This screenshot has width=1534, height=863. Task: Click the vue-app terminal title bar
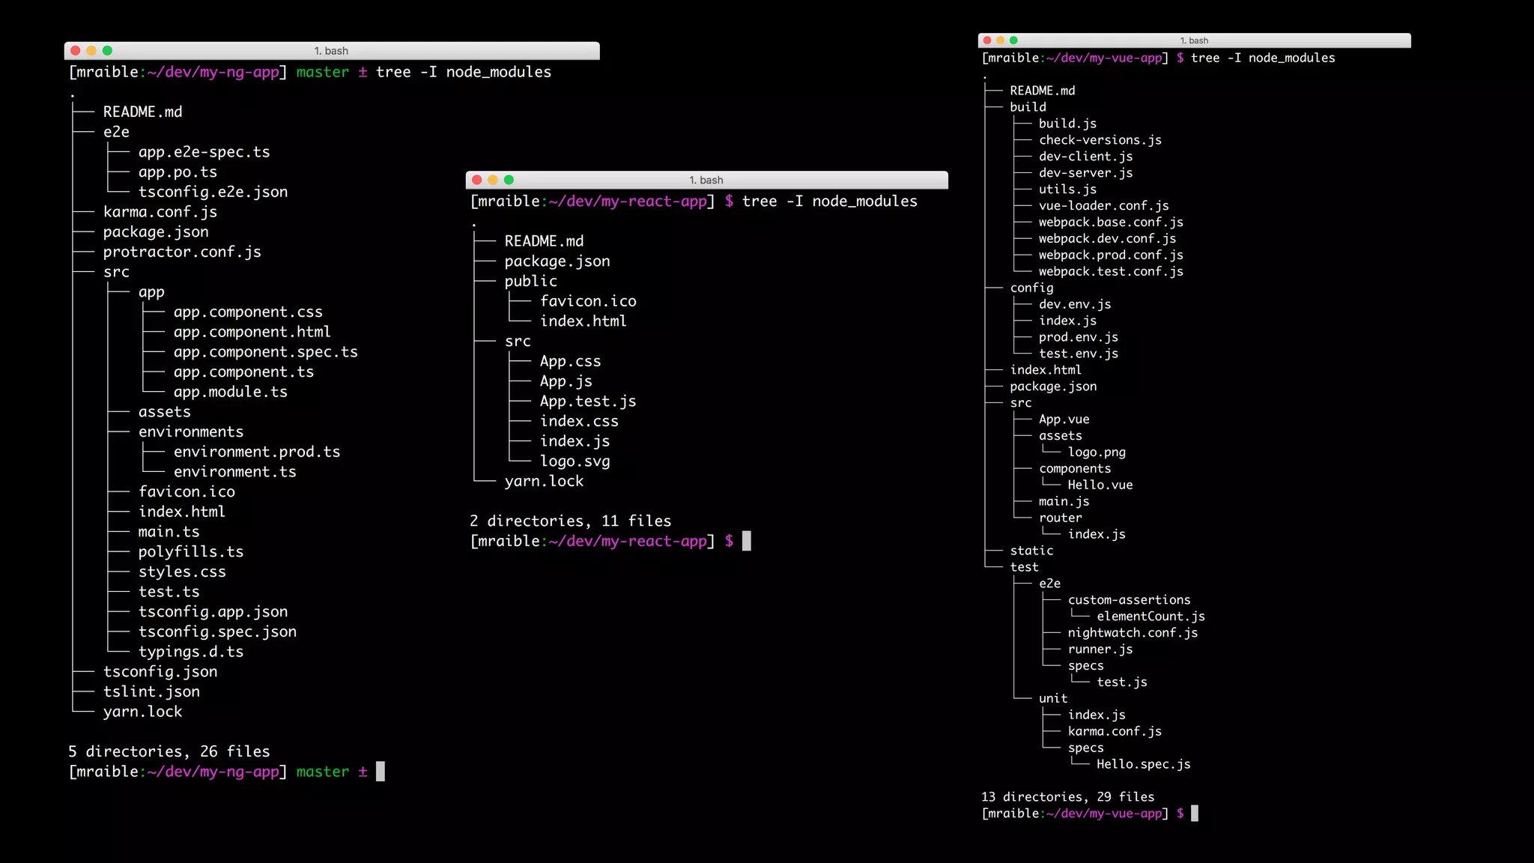point(1194,40)
